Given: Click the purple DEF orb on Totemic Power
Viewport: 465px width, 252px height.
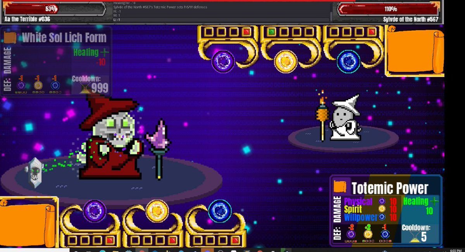Looking at the screenshot, I should pos(351,234).
